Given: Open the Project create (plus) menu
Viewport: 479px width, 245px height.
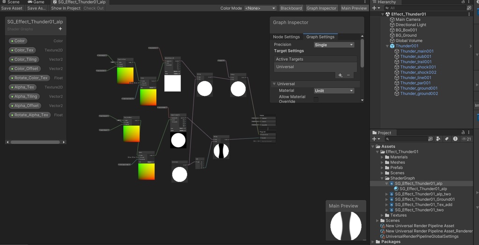Looking at the screenshot, I should click(x=376, y=139).
